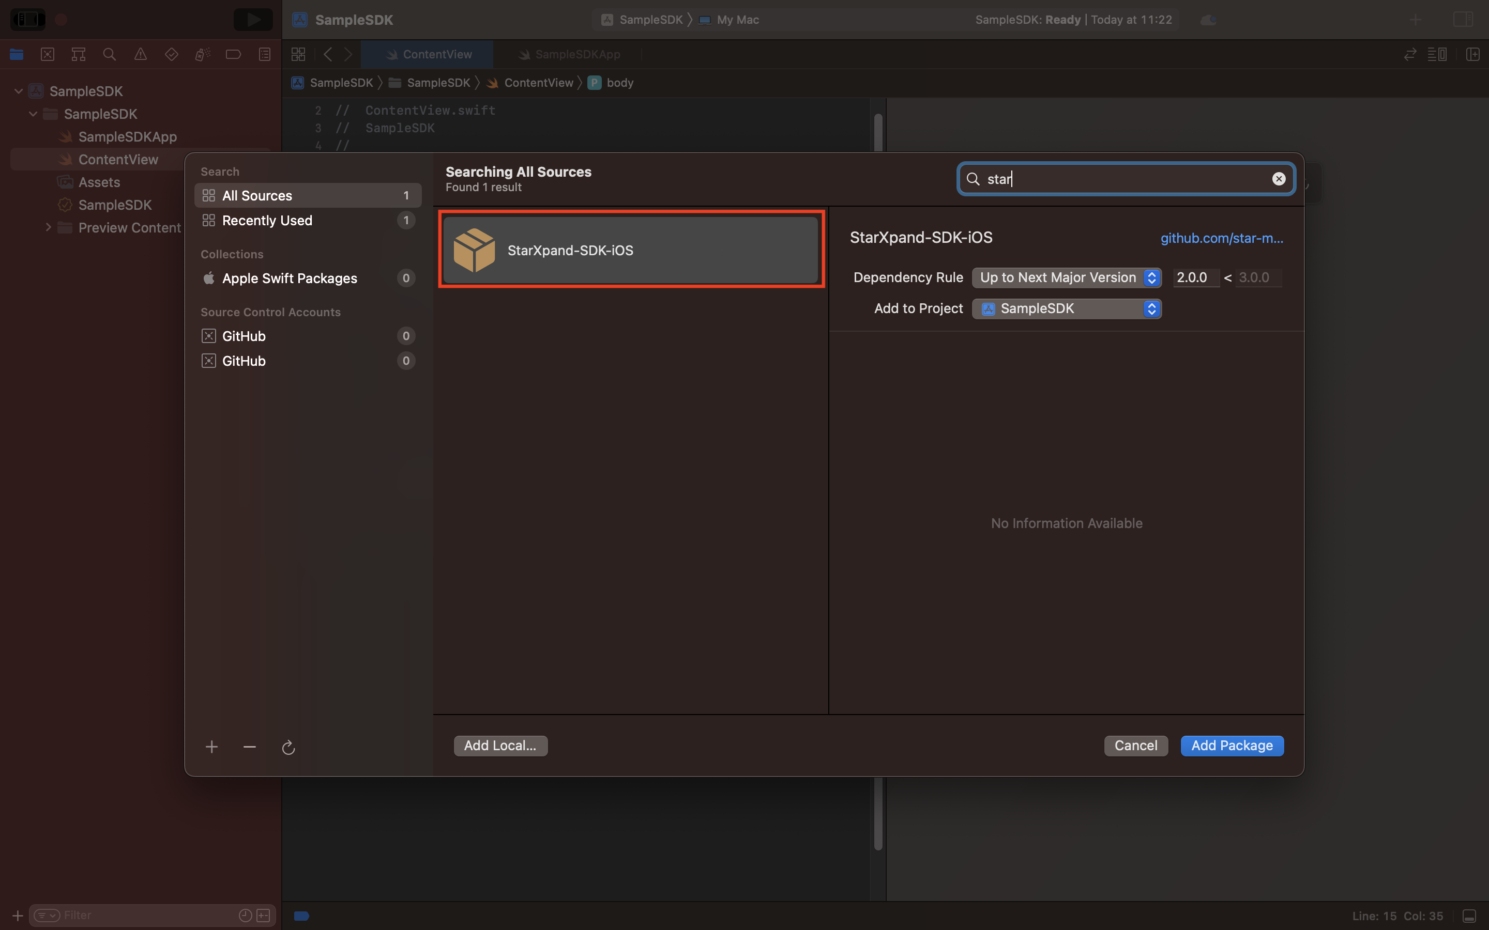Select the StarXpand-SDK-iOS package result
Screen dimensions: 1489x930
[631, 250]
